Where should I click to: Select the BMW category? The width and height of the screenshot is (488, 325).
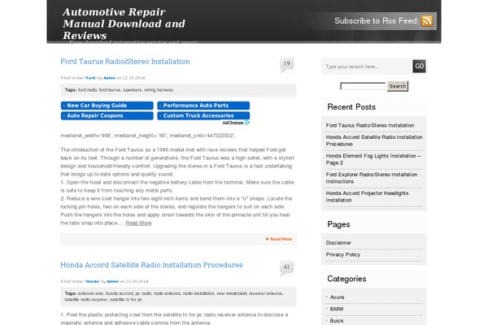click(x=337, y=309)
